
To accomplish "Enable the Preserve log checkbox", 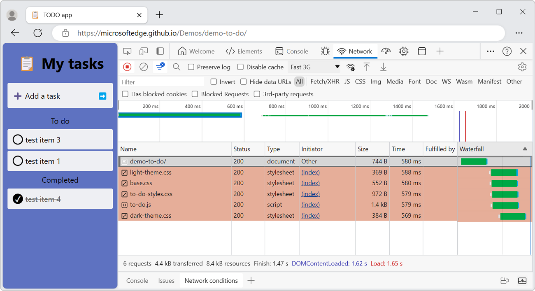I will pos(191,67).
